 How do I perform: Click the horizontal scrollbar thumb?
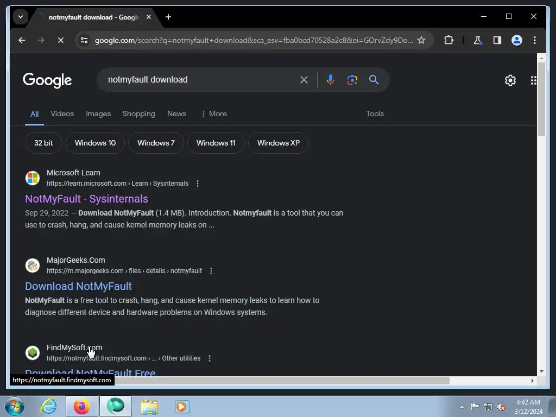point(282,381)
